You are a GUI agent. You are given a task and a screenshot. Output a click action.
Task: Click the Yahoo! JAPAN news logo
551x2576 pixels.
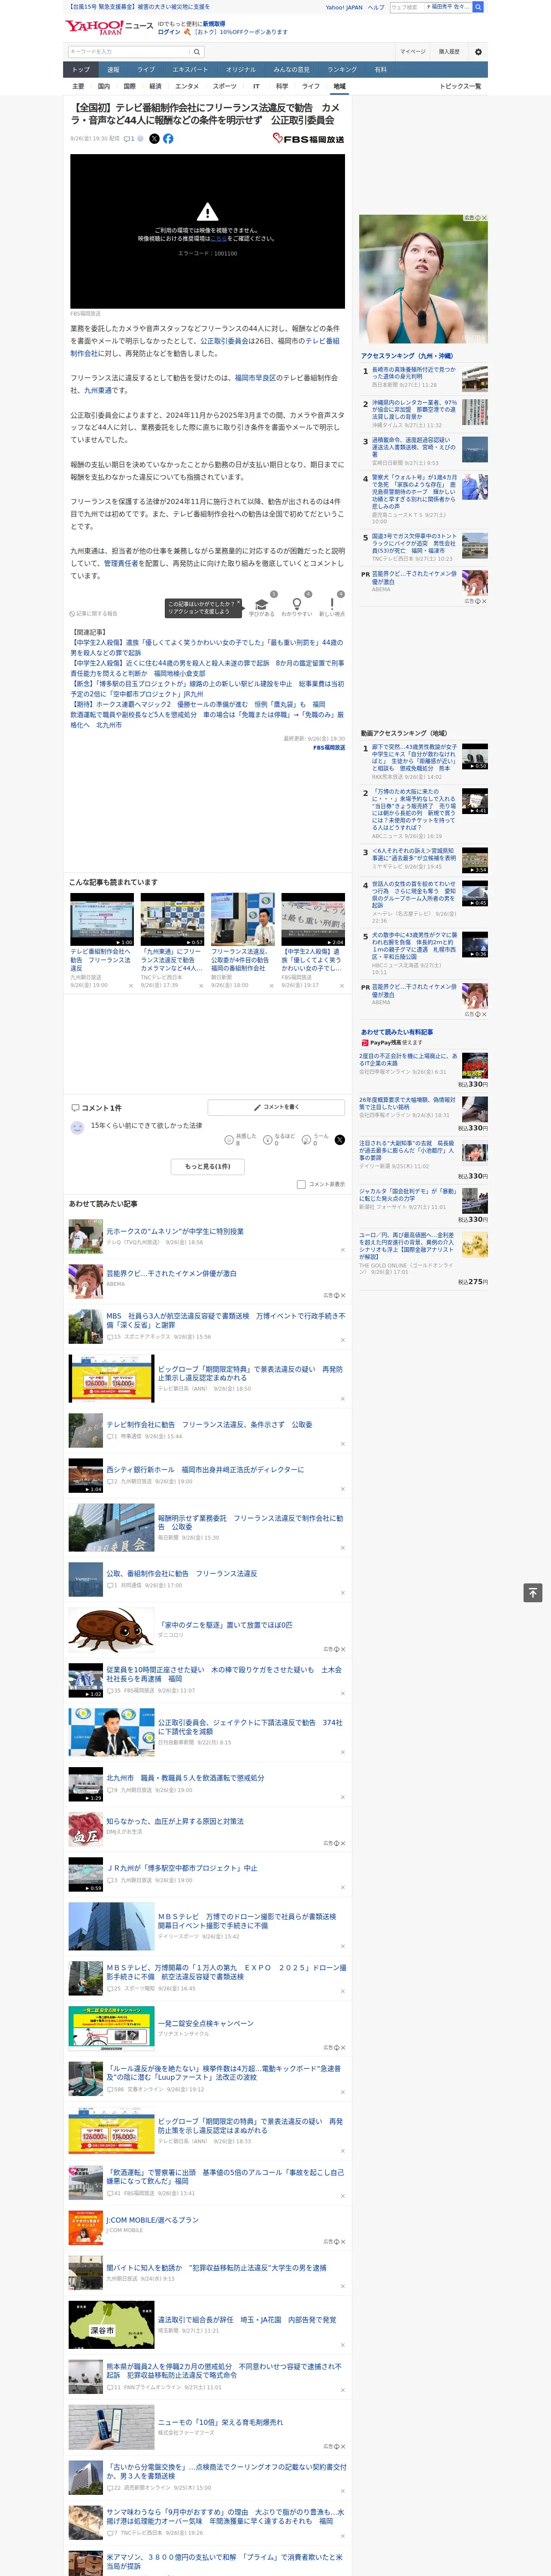(x=109, y=27)
